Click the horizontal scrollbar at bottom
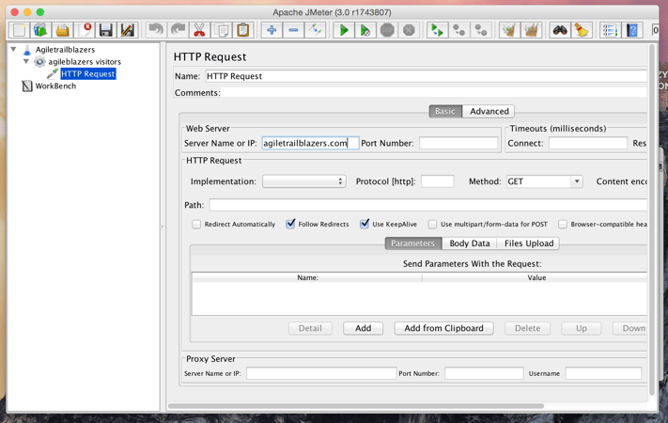Image resolution: width=668 pixels, height=423 pixels. click(356, 406)
